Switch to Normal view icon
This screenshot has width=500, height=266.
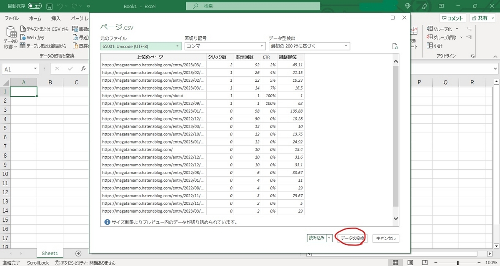point(395,263)
